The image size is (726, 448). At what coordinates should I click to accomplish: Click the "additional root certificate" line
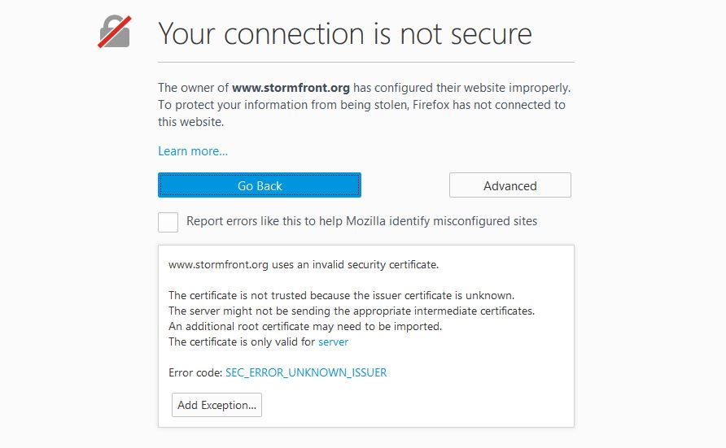click(x=304, y=326)
